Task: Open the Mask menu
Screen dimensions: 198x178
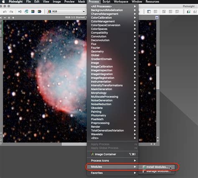Action: click(x=81, y=2)
